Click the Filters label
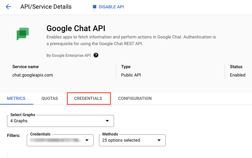The image size is (252, 158). (14, 136)
